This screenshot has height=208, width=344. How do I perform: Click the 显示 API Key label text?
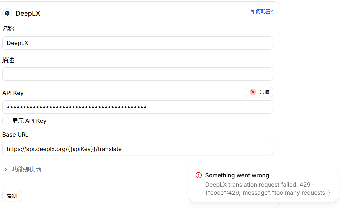[x=29, y=121]
